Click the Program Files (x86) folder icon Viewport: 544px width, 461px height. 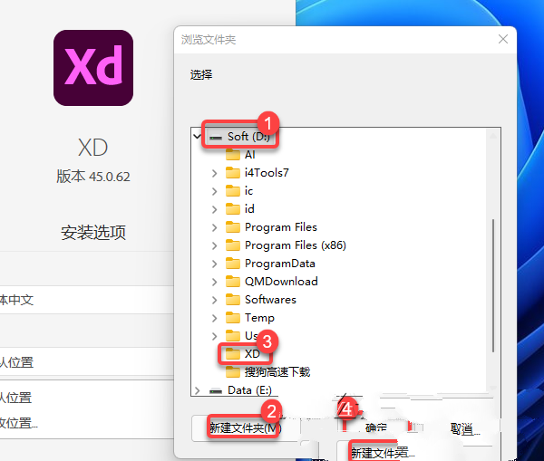pos(233,245)
